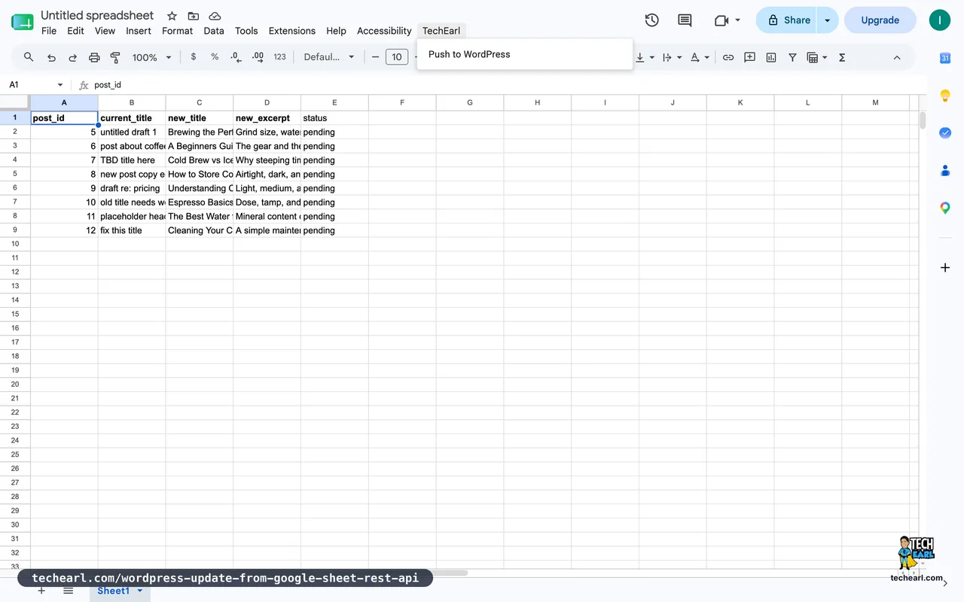964x602 pixels.
Task: Open the Google account avatar
Action: click(939, 20)
